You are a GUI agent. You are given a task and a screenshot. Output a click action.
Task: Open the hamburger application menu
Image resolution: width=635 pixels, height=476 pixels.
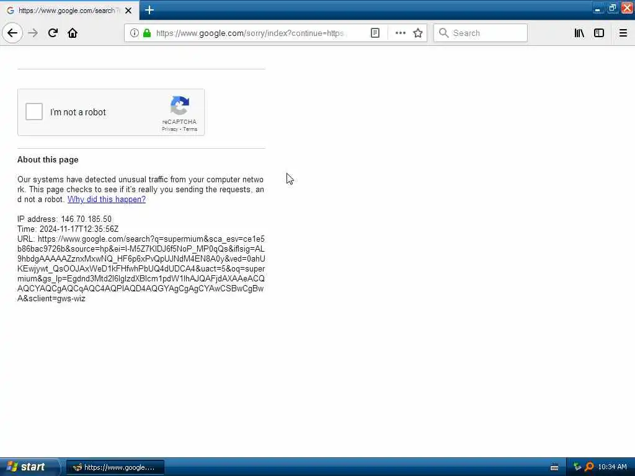pos(623,33)
